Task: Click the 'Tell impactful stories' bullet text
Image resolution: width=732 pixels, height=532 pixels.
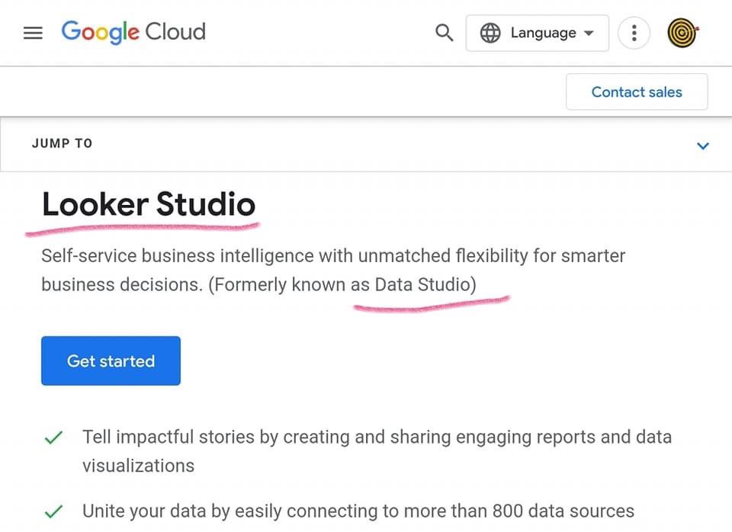Action: [377, 451]
